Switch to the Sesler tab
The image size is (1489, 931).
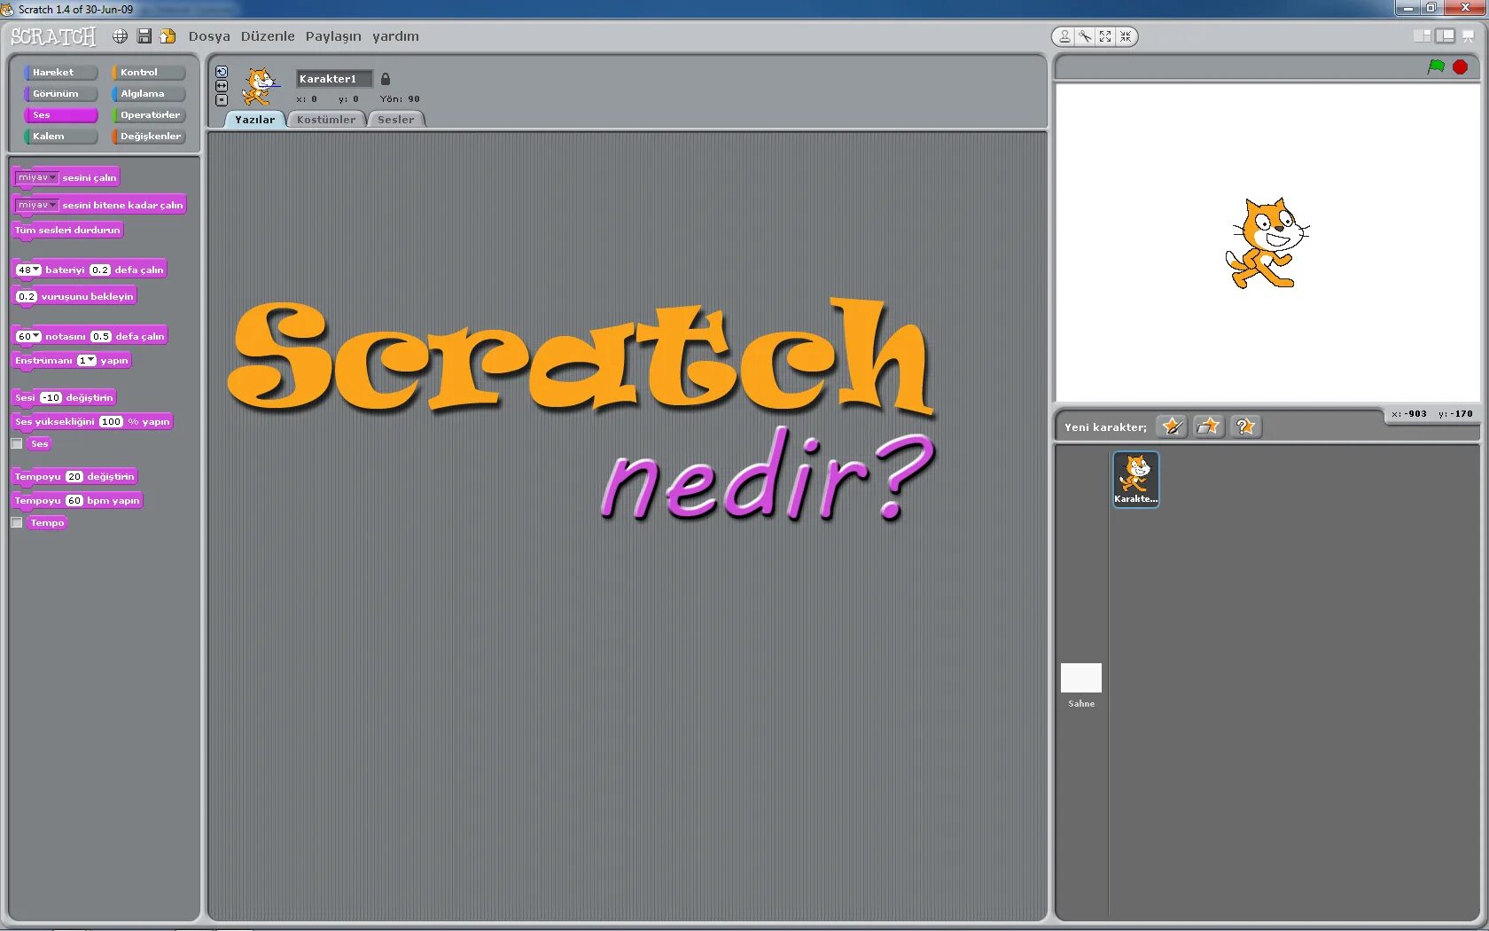coord(396,120)
